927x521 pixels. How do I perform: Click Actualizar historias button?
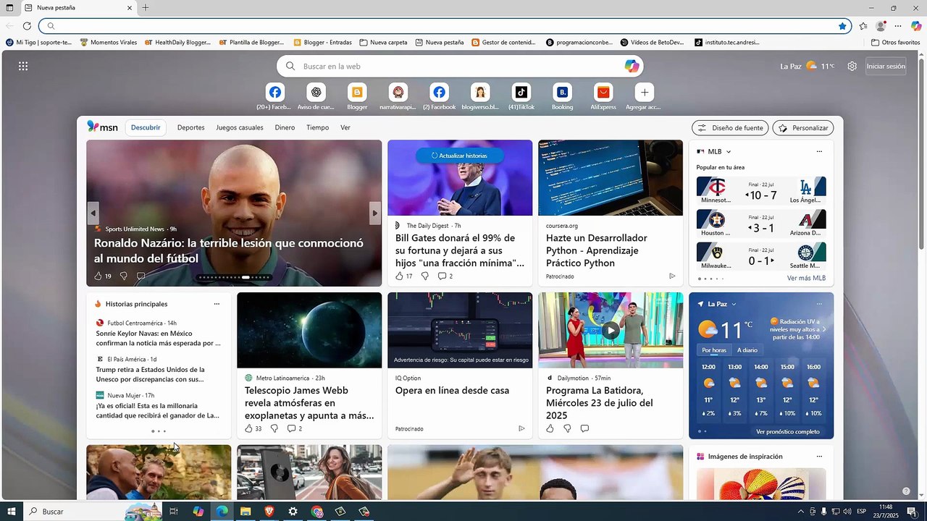pyautogui.click(x=459, y=156)
